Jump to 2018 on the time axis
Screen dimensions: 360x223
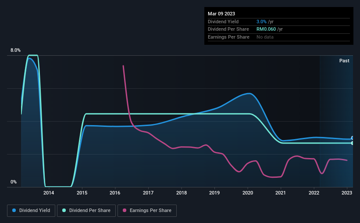click(181, 192)
